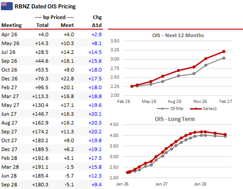Click the '+20.1' meet value for Feb 27
The width and height of the screenshot is (243, 189).
coord(67,88)
